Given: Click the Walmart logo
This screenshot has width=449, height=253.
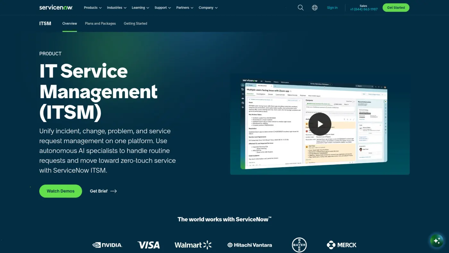Looking at the screenshot, I should [193, 245].
